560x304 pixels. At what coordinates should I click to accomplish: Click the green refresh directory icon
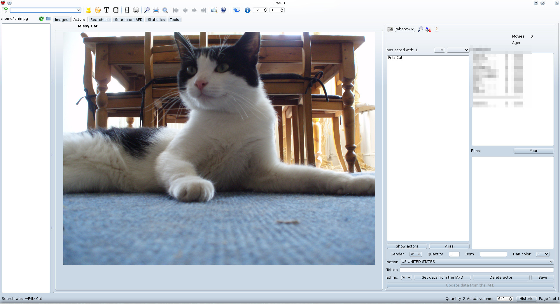point(41,19)
